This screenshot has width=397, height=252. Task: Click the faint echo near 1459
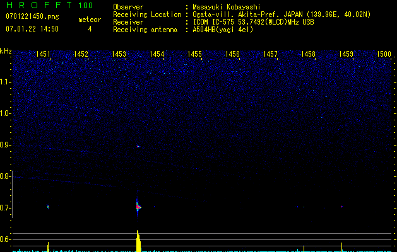[x=342, y=207]
